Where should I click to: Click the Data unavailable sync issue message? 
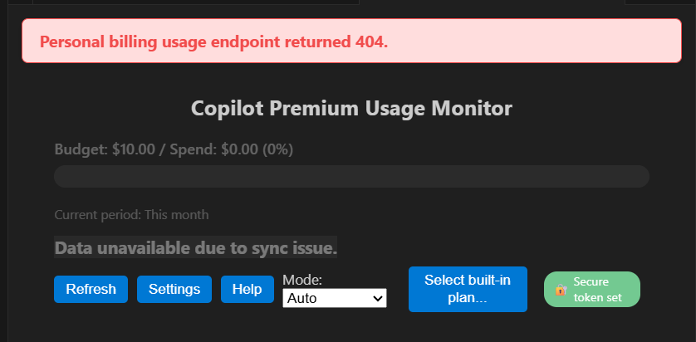[x=196, y=247]
